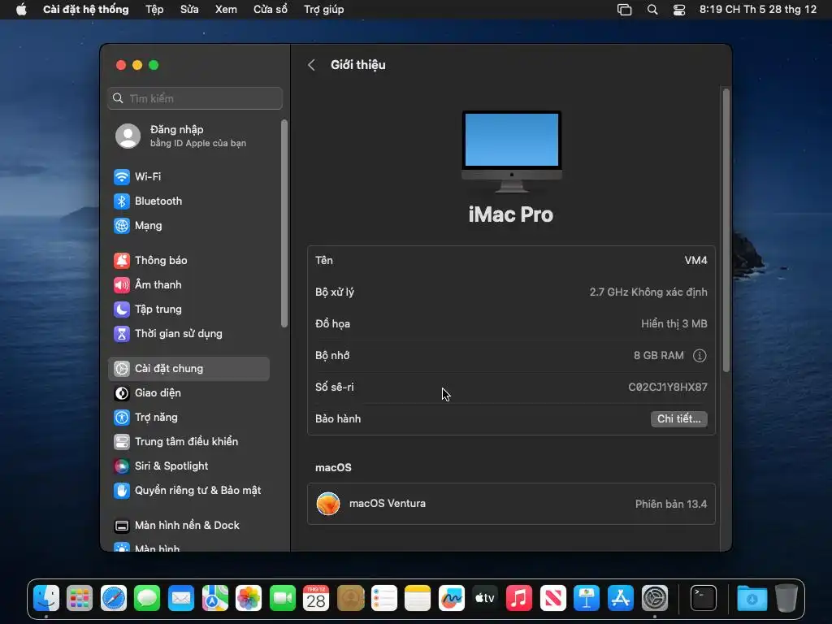
Task: Open Control Center in the menu bar
Action: [679, 10]
